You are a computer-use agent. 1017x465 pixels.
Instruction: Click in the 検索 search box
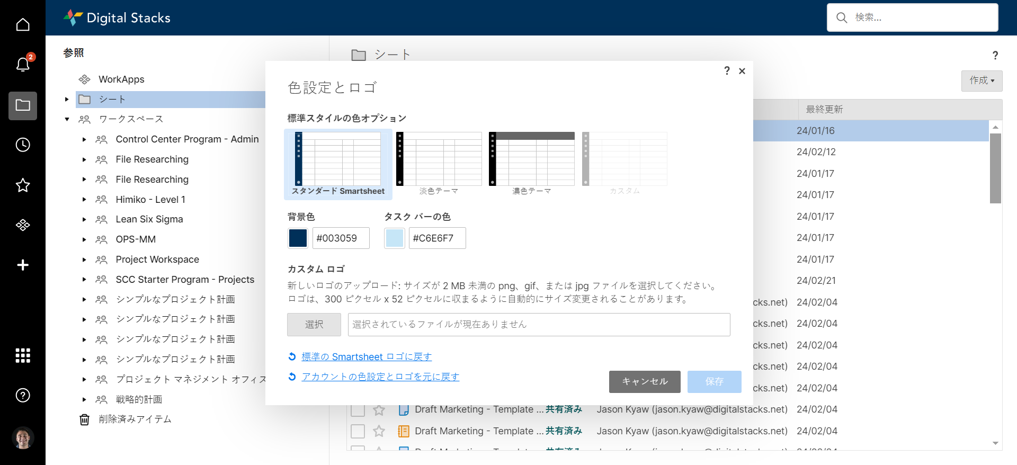912,17
